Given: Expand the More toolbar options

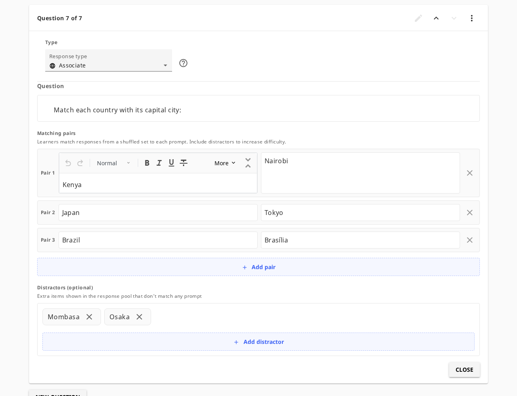Looking at the screenshot, I should tap(225, 163).
